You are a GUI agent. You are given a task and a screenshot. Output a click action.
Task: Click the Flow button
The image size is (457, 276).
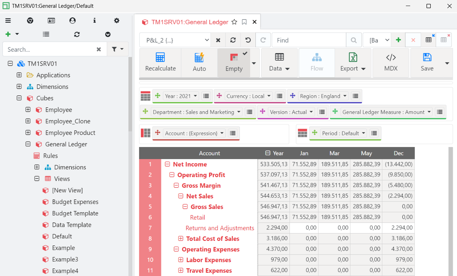(x=317, y=63)
